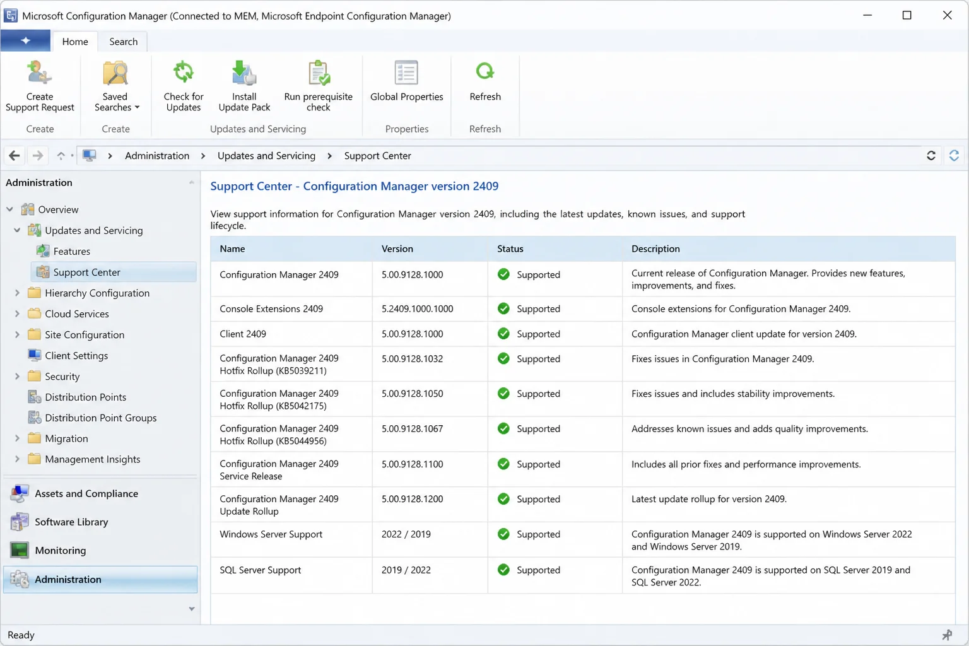969x646 pixels.
Task: Expand Hierarchy Configuration folder
Action: (17, 293)
